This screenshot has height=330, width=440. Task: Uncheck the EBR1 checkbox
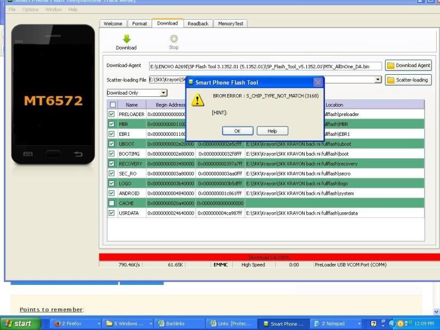coord(112,134)
